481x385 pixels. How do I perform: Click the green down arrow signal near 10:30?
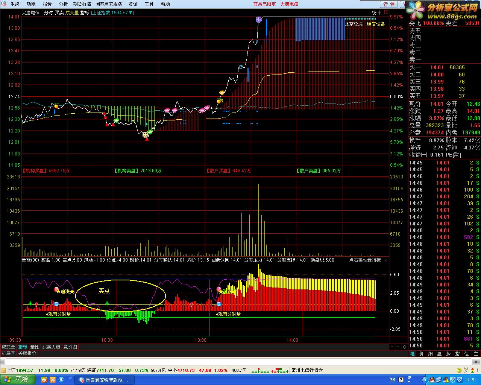[x=107, y=303]
